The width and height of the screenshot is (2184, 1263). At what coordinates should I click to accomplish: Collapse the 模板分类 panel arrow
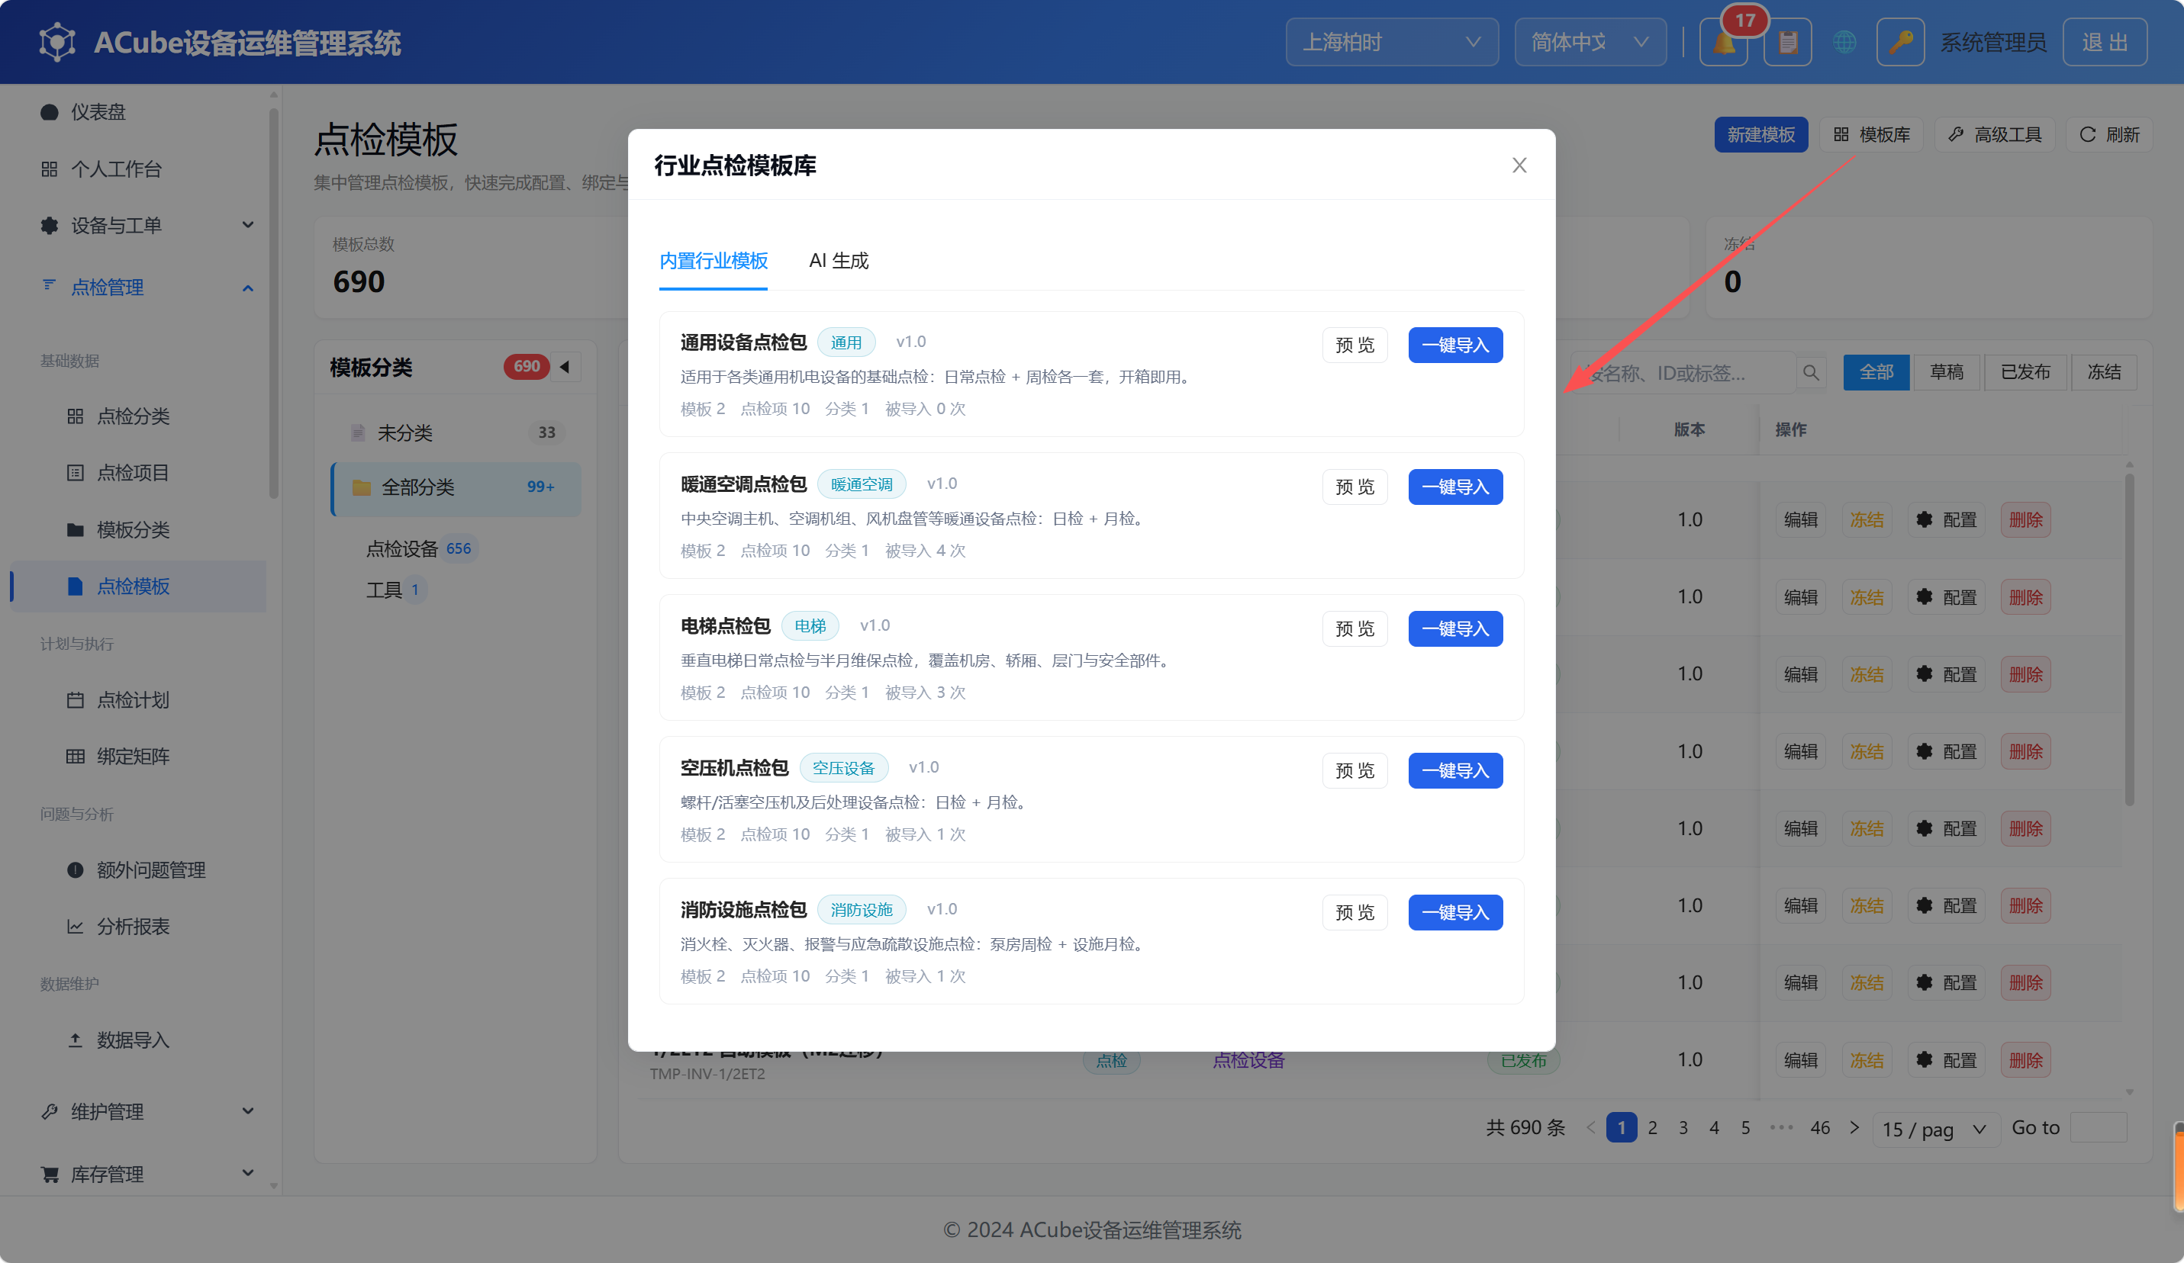pos(565,366)
